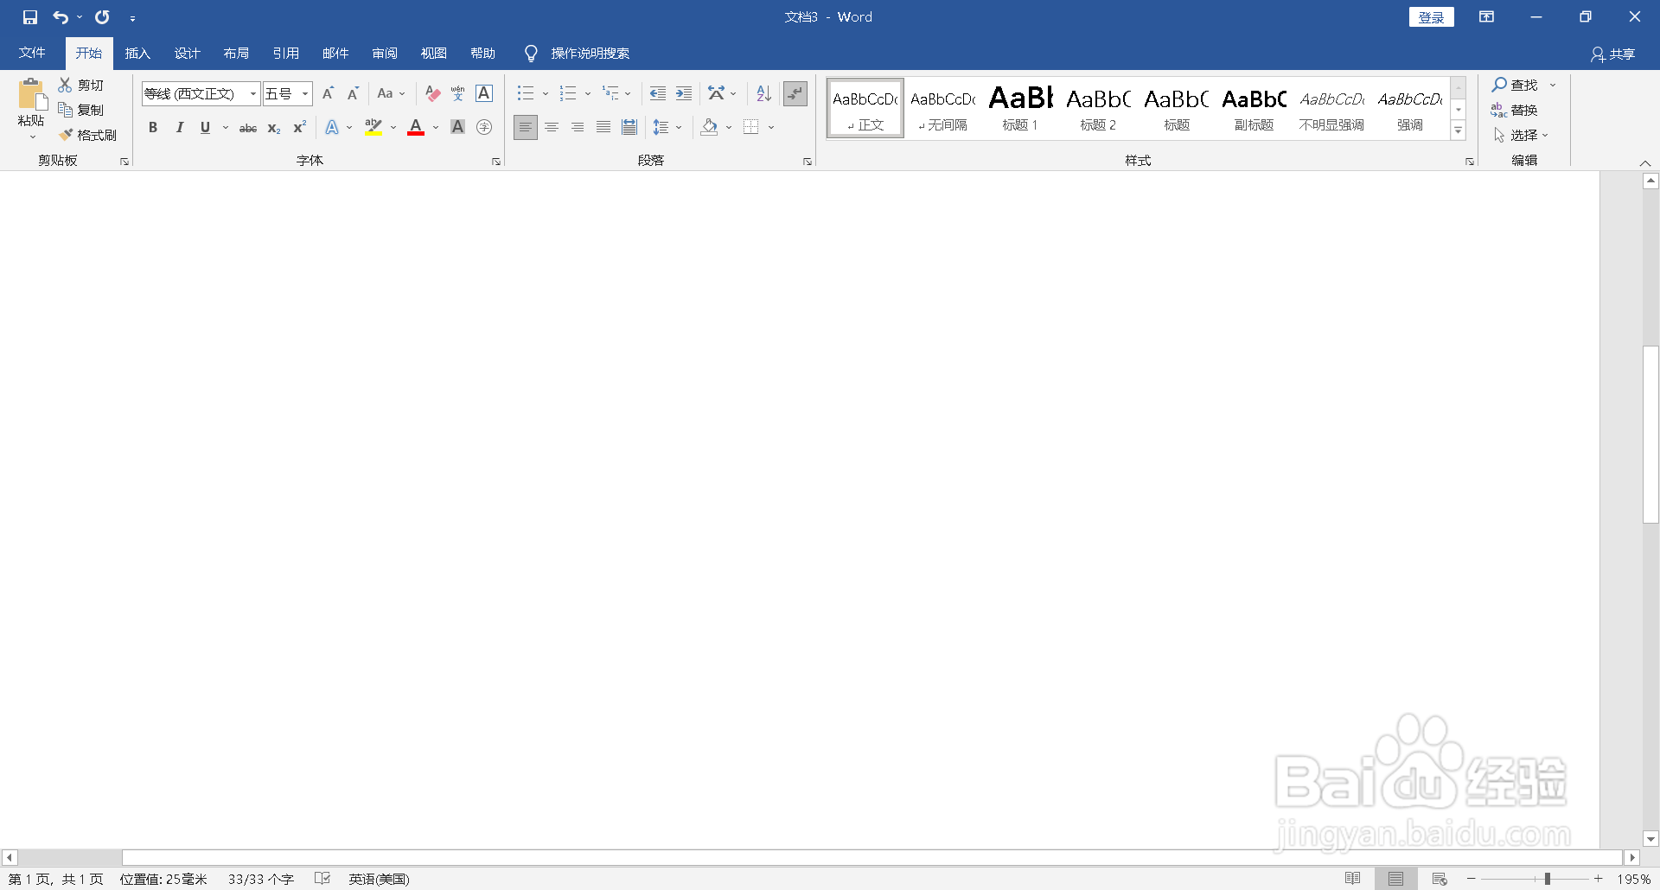
Task: Toggle underline formatting
Action: 205,127
